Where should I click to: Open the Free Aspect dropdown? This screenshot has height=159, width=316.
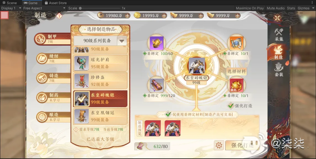(x=44, y=8)
